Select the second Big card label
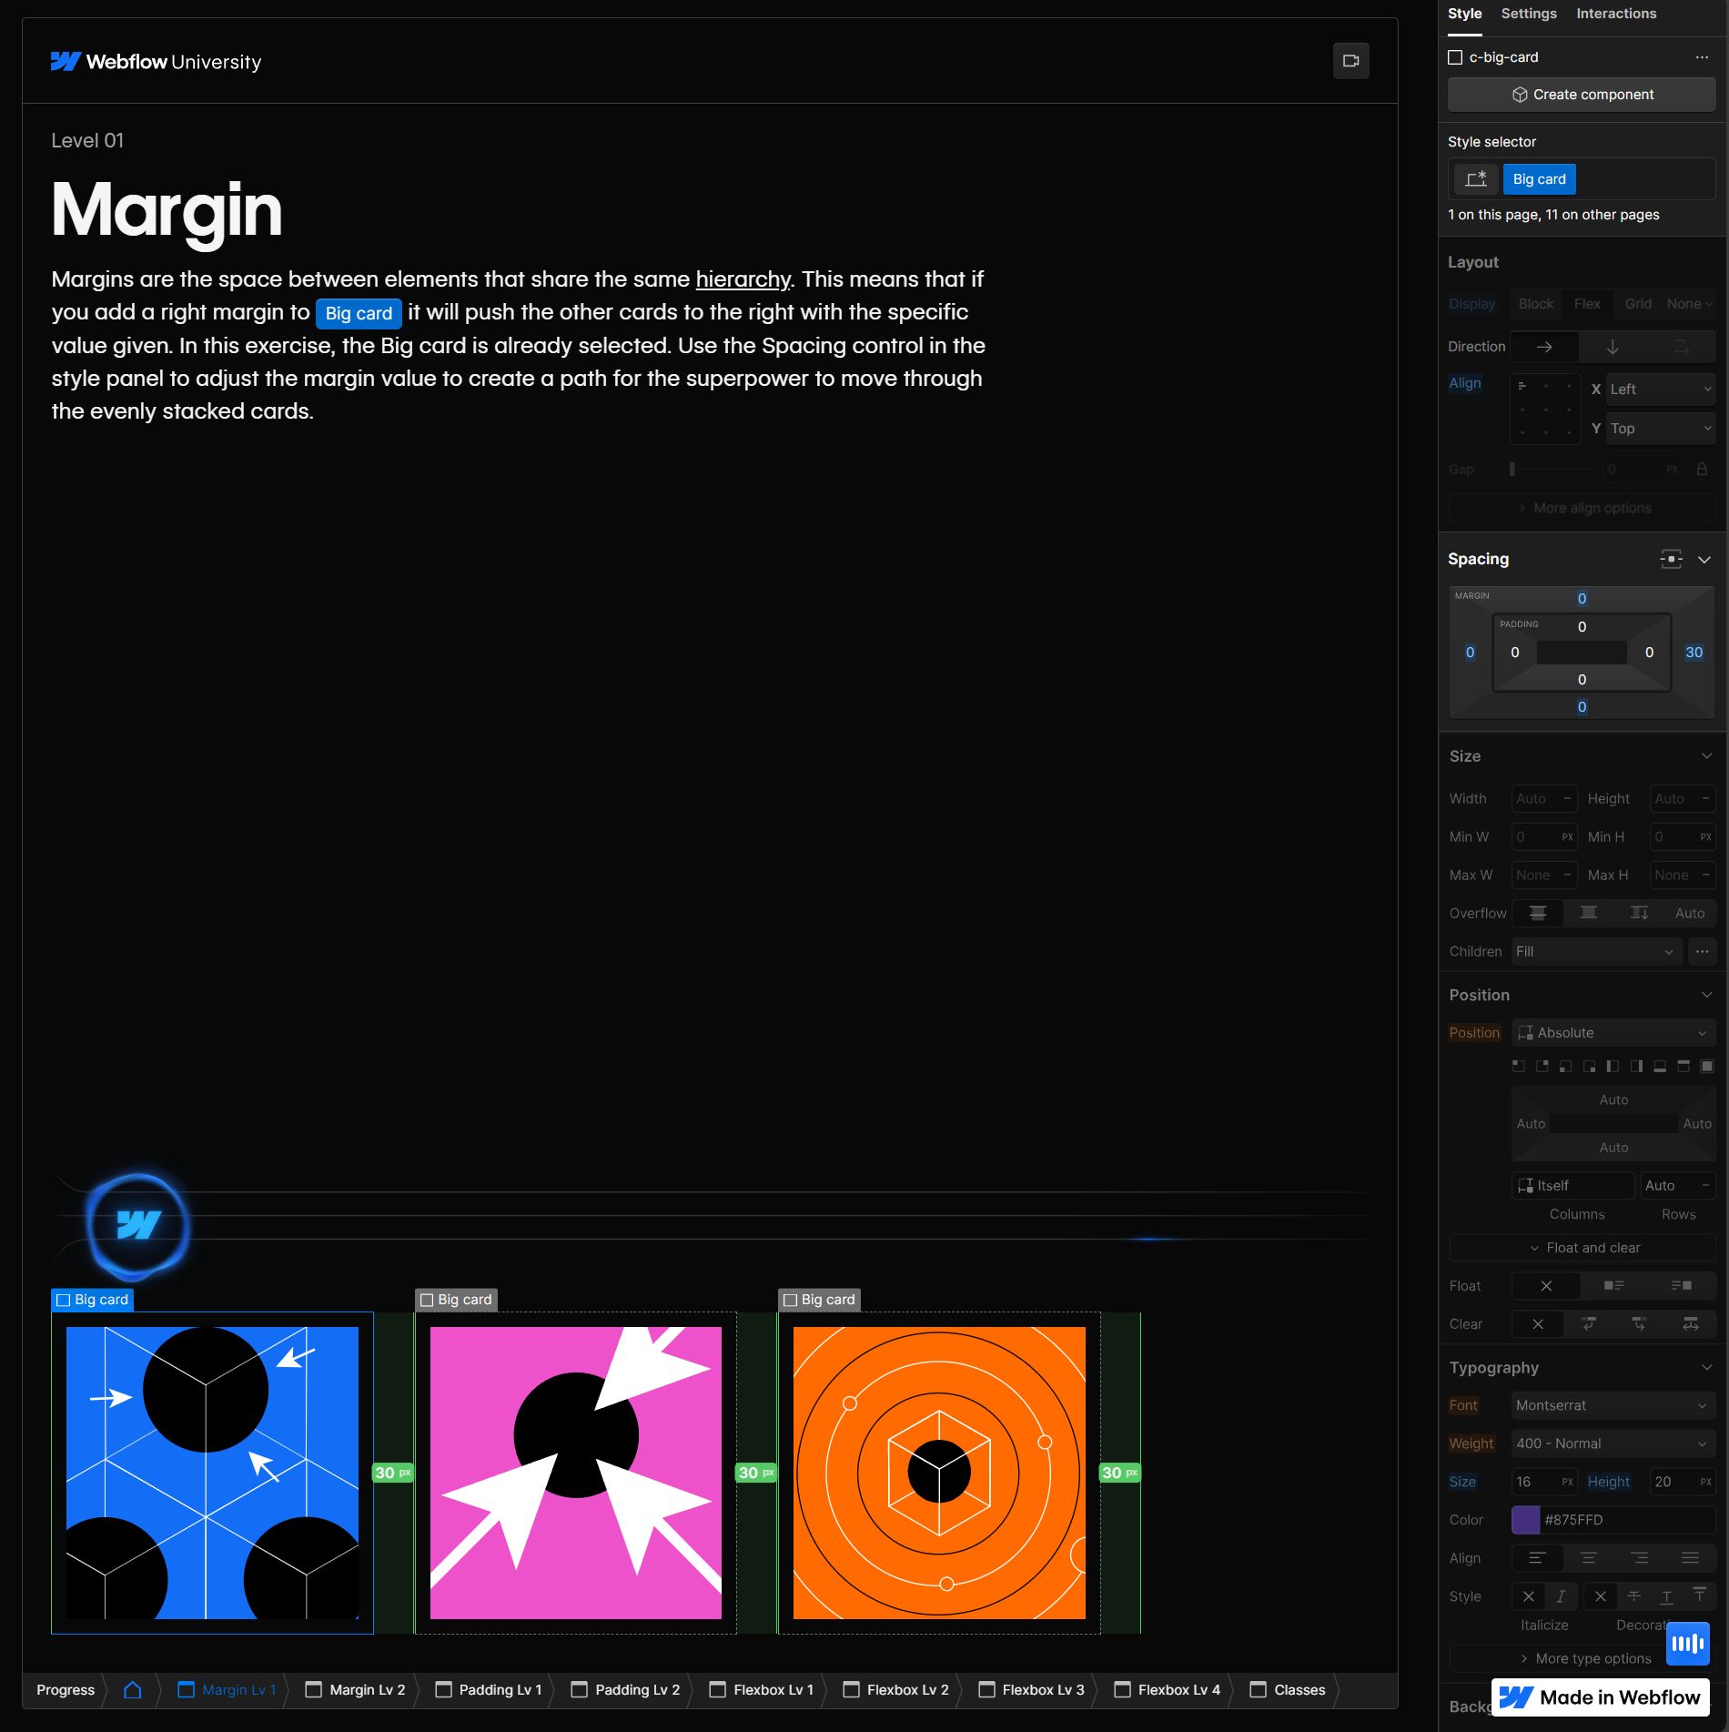The height and width of the screenshot is (1732, 1729). (456, 1300)
